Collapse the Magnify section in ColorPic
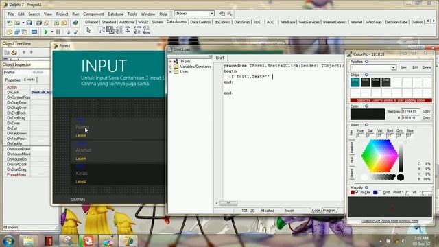Viewport: 439px width, 247px height. coord(366,187)
